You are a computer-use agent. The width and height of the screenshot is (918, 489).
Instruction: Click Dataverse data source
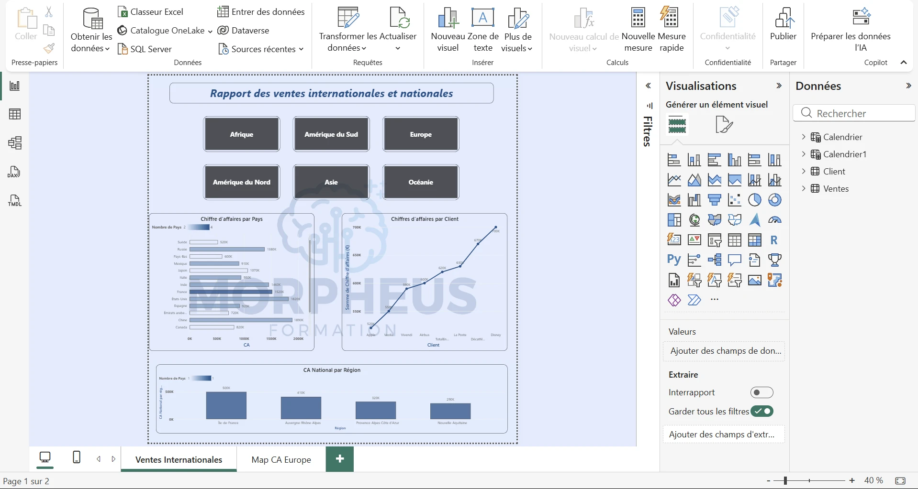[244, 30]
